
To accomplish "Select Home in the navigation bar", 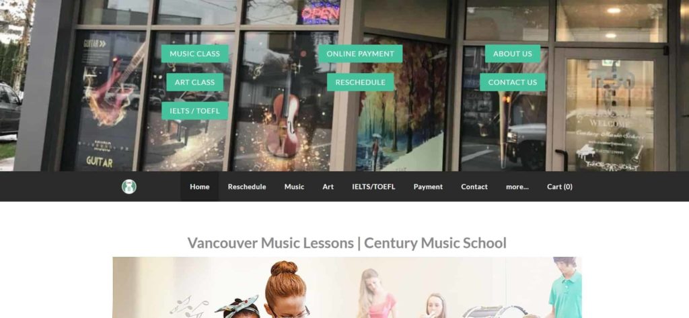I will [199, 187].
